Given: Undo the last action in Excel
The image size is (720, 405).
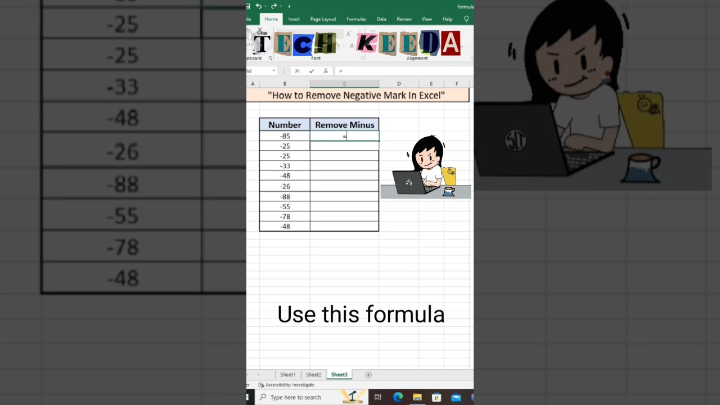Looking at the screenshot, I should tap(258, 6).
